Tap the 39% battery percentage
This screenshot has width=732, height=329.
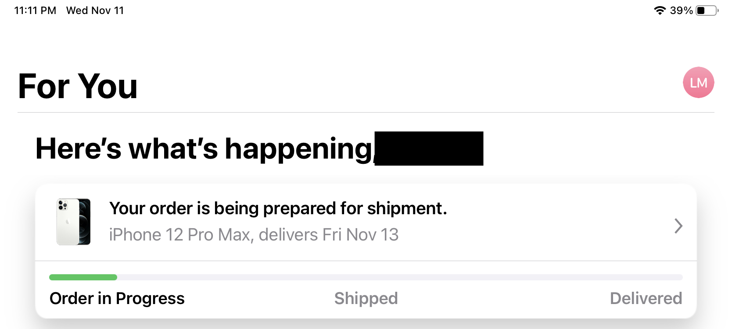click(x=681, y=11)
